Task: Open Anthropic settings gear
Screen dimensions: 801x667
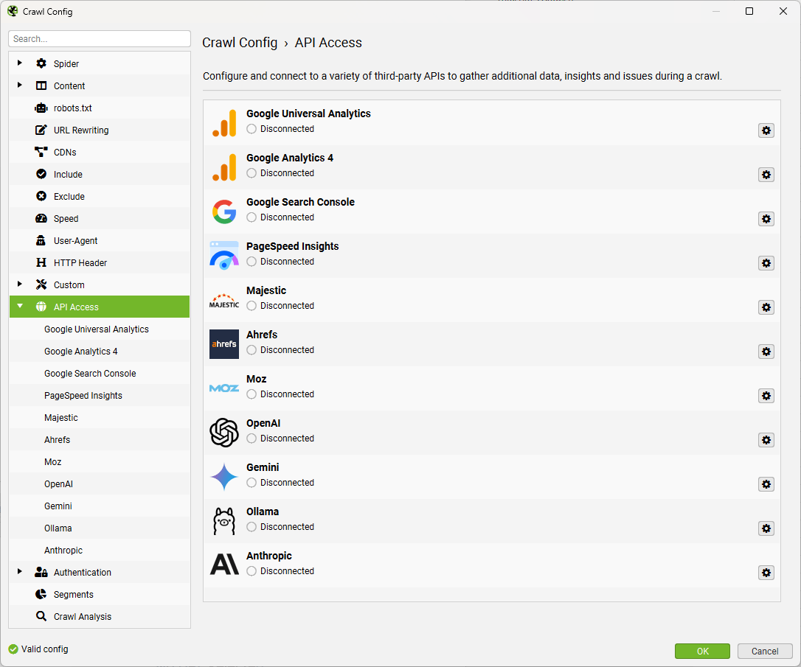Action: (766, 573)
